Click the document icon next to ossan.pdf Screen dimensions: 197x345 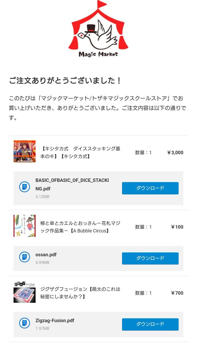tap(24, 257)
